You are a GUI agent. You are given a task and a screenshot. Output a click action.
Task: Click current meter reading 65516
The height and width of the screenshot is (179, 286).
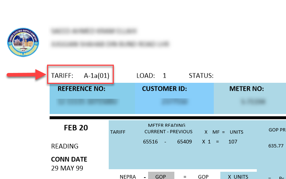(150, 142)
